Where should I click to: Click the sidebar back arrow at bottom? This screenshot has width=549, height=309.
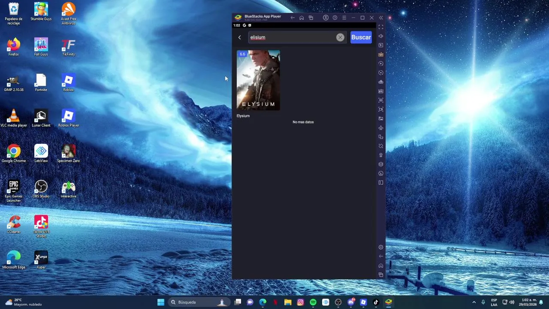click(381, 256)
